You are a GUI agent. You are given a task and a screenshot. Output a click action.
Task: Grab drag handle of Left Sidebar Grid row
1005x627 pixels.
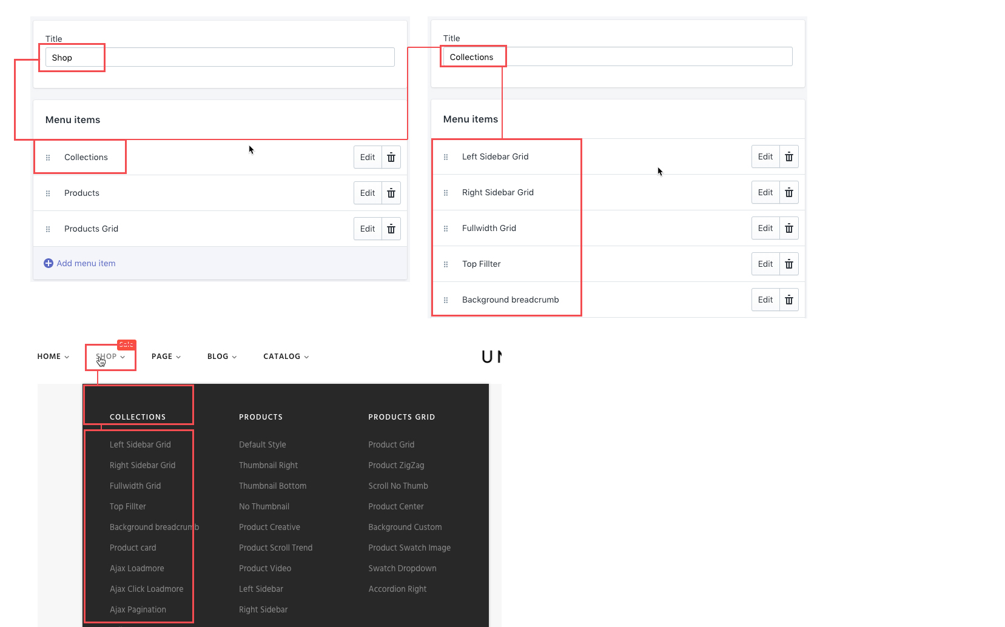[x=446, y=157]
